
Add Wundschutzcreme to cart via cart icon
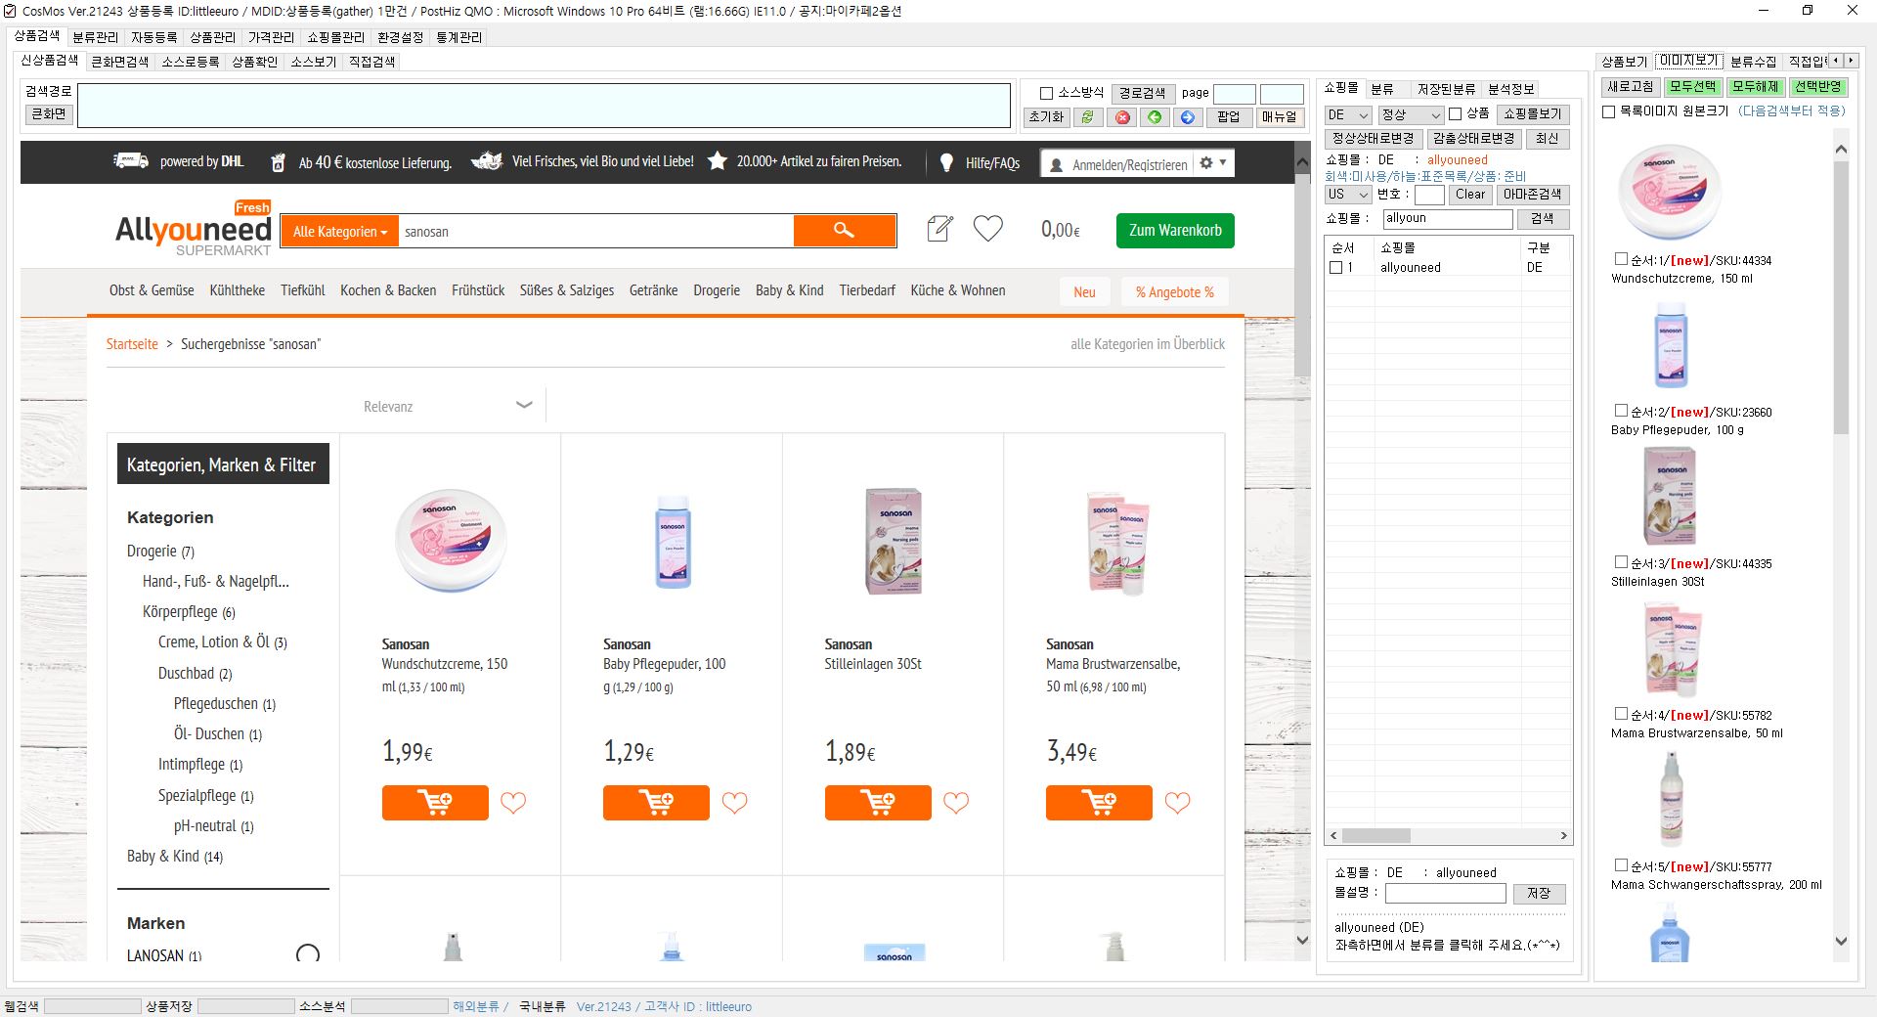(435, 803)
